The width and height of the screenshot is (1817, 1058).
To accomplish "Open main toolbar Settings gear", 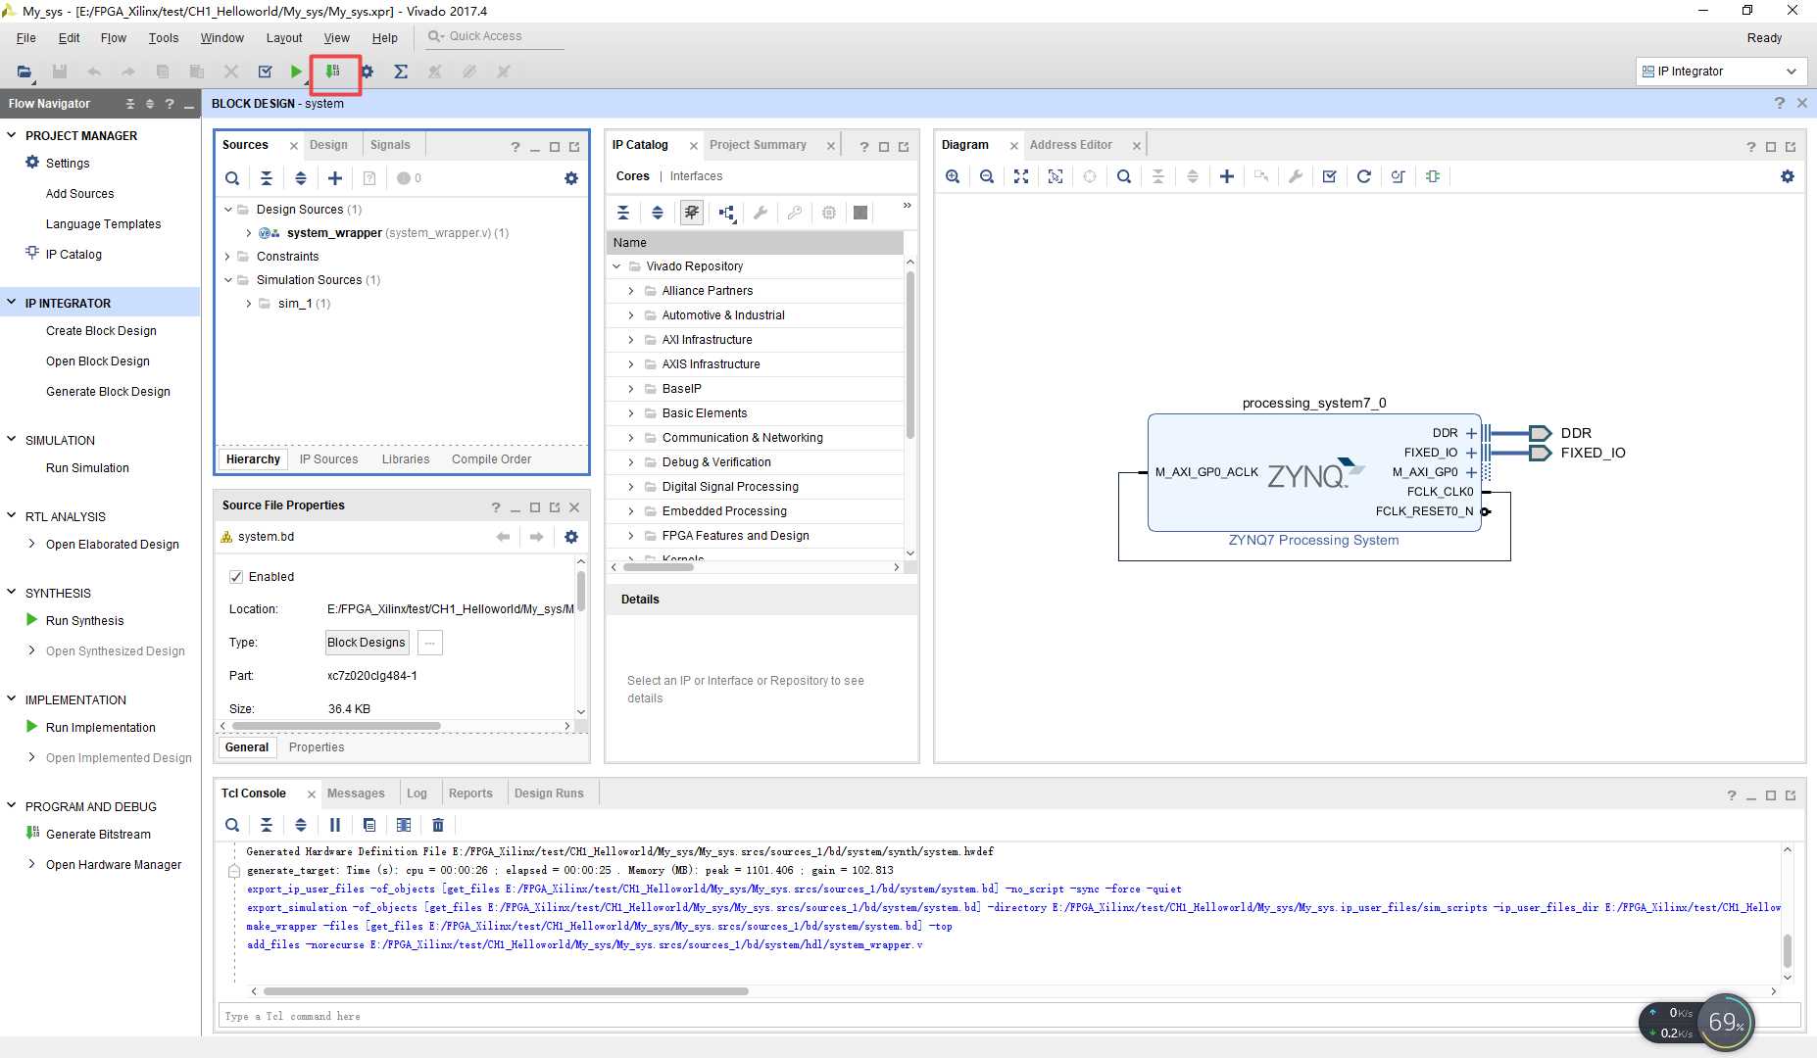I will click(368, 72).
